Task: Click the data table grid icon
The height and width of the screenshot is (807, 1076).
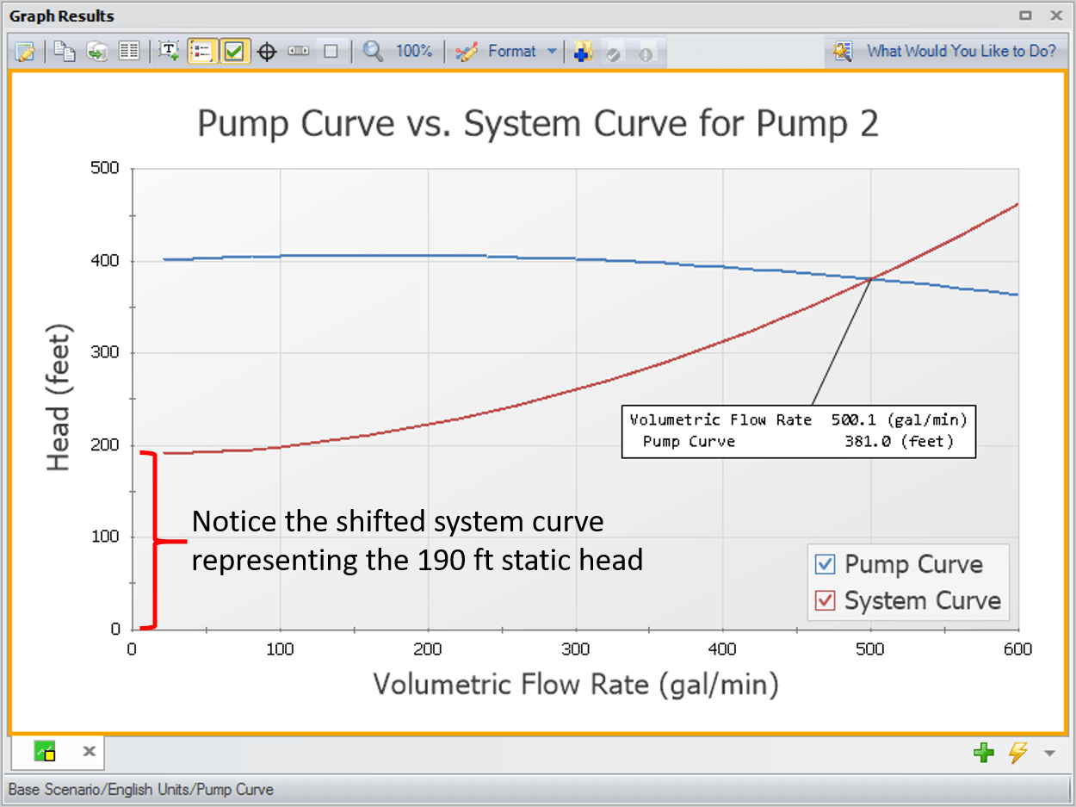Action: click(x=129, y=52)
